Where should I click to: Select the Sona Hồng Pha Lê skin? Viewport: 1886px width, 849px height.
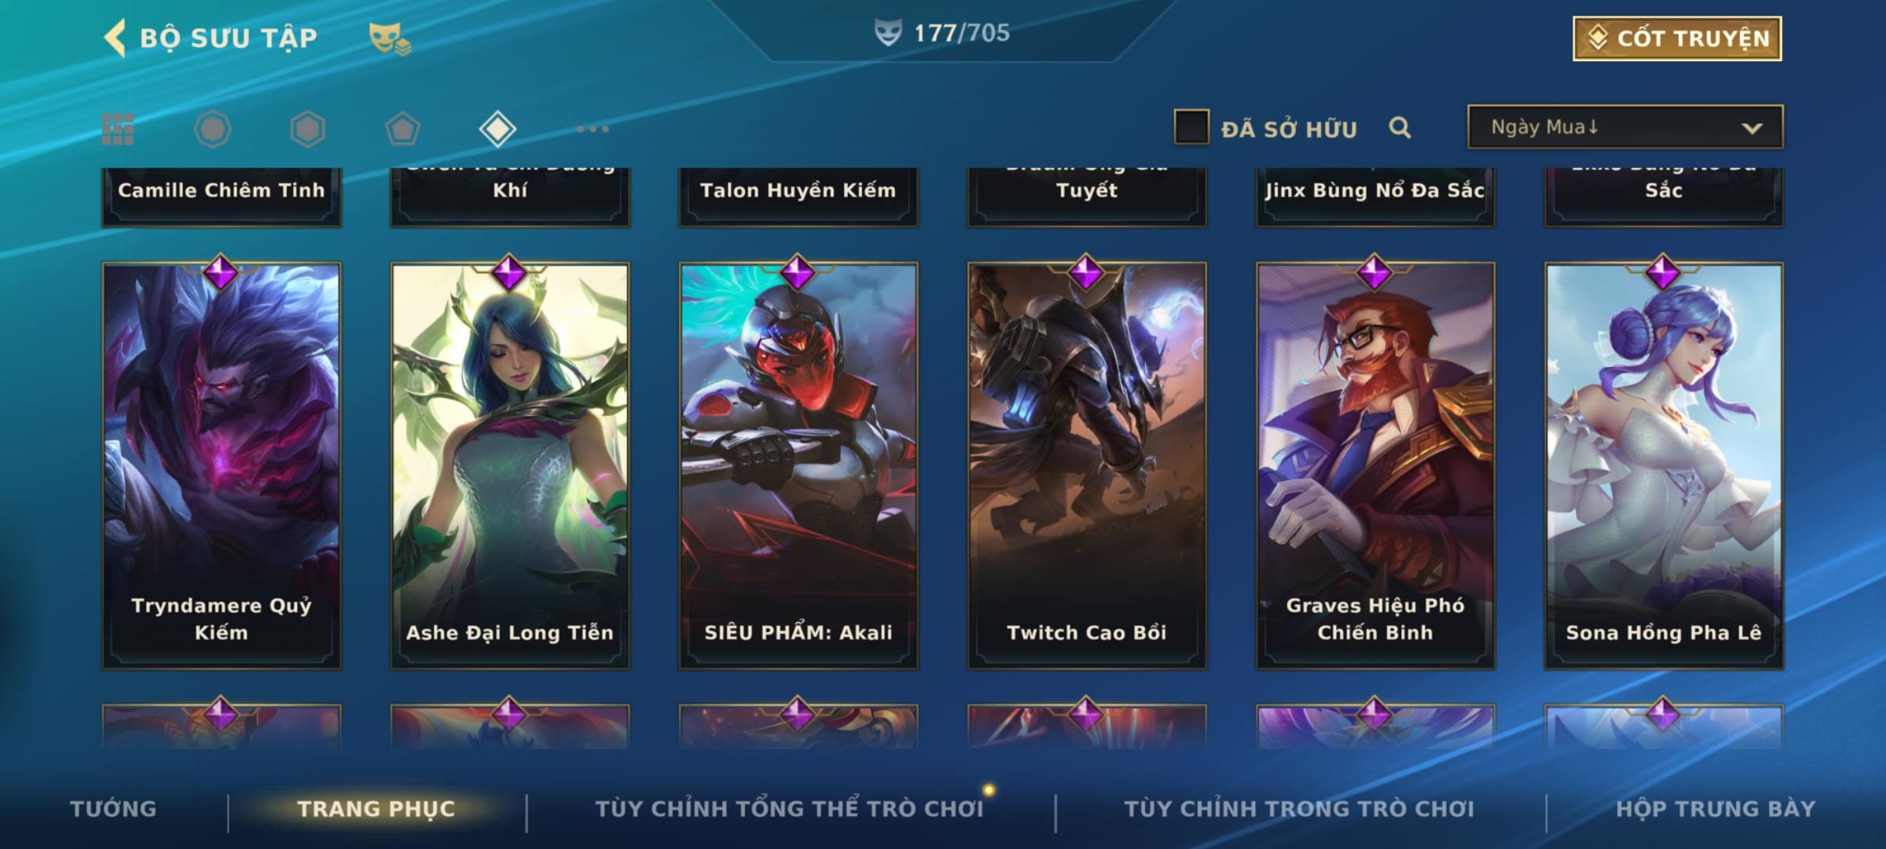click(1664, 465)
